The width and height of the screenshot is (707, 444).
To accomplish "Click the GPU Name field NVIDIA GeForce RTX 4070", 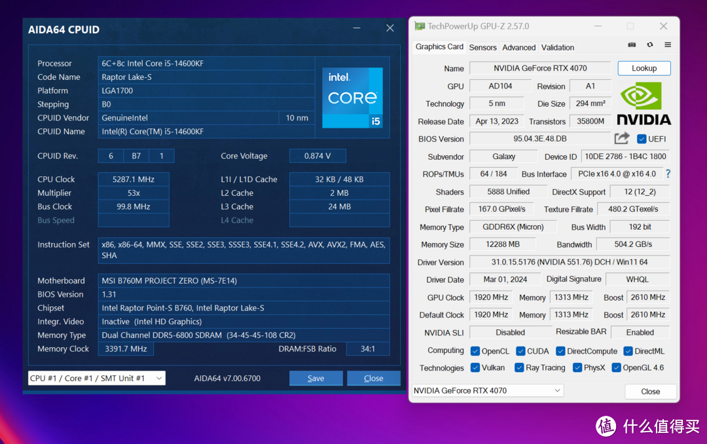I will point(539,68).
